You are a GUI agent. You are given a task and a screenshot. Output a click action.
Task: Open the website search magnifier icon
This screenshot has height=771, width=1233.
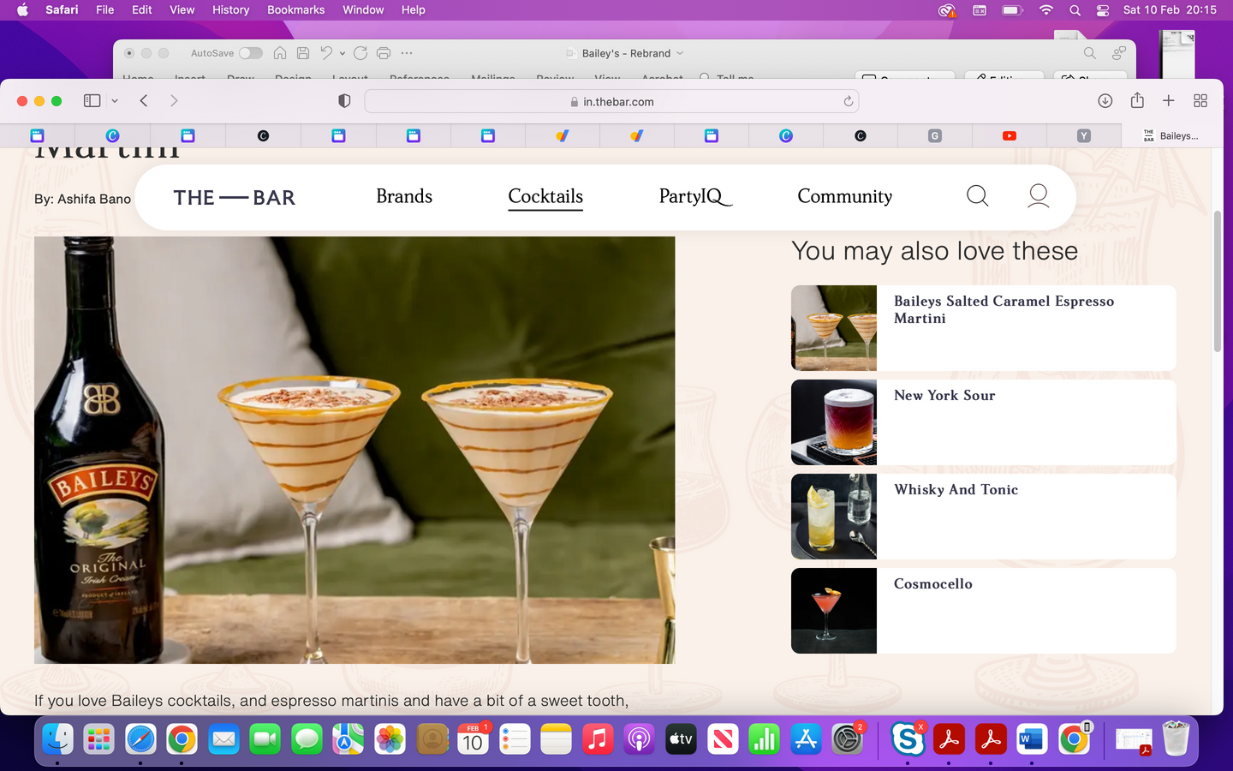coord(977,196)
